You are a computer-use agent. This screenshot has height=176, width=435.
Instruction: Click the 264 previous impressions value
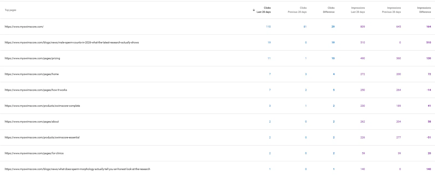[x=399, y=90]
